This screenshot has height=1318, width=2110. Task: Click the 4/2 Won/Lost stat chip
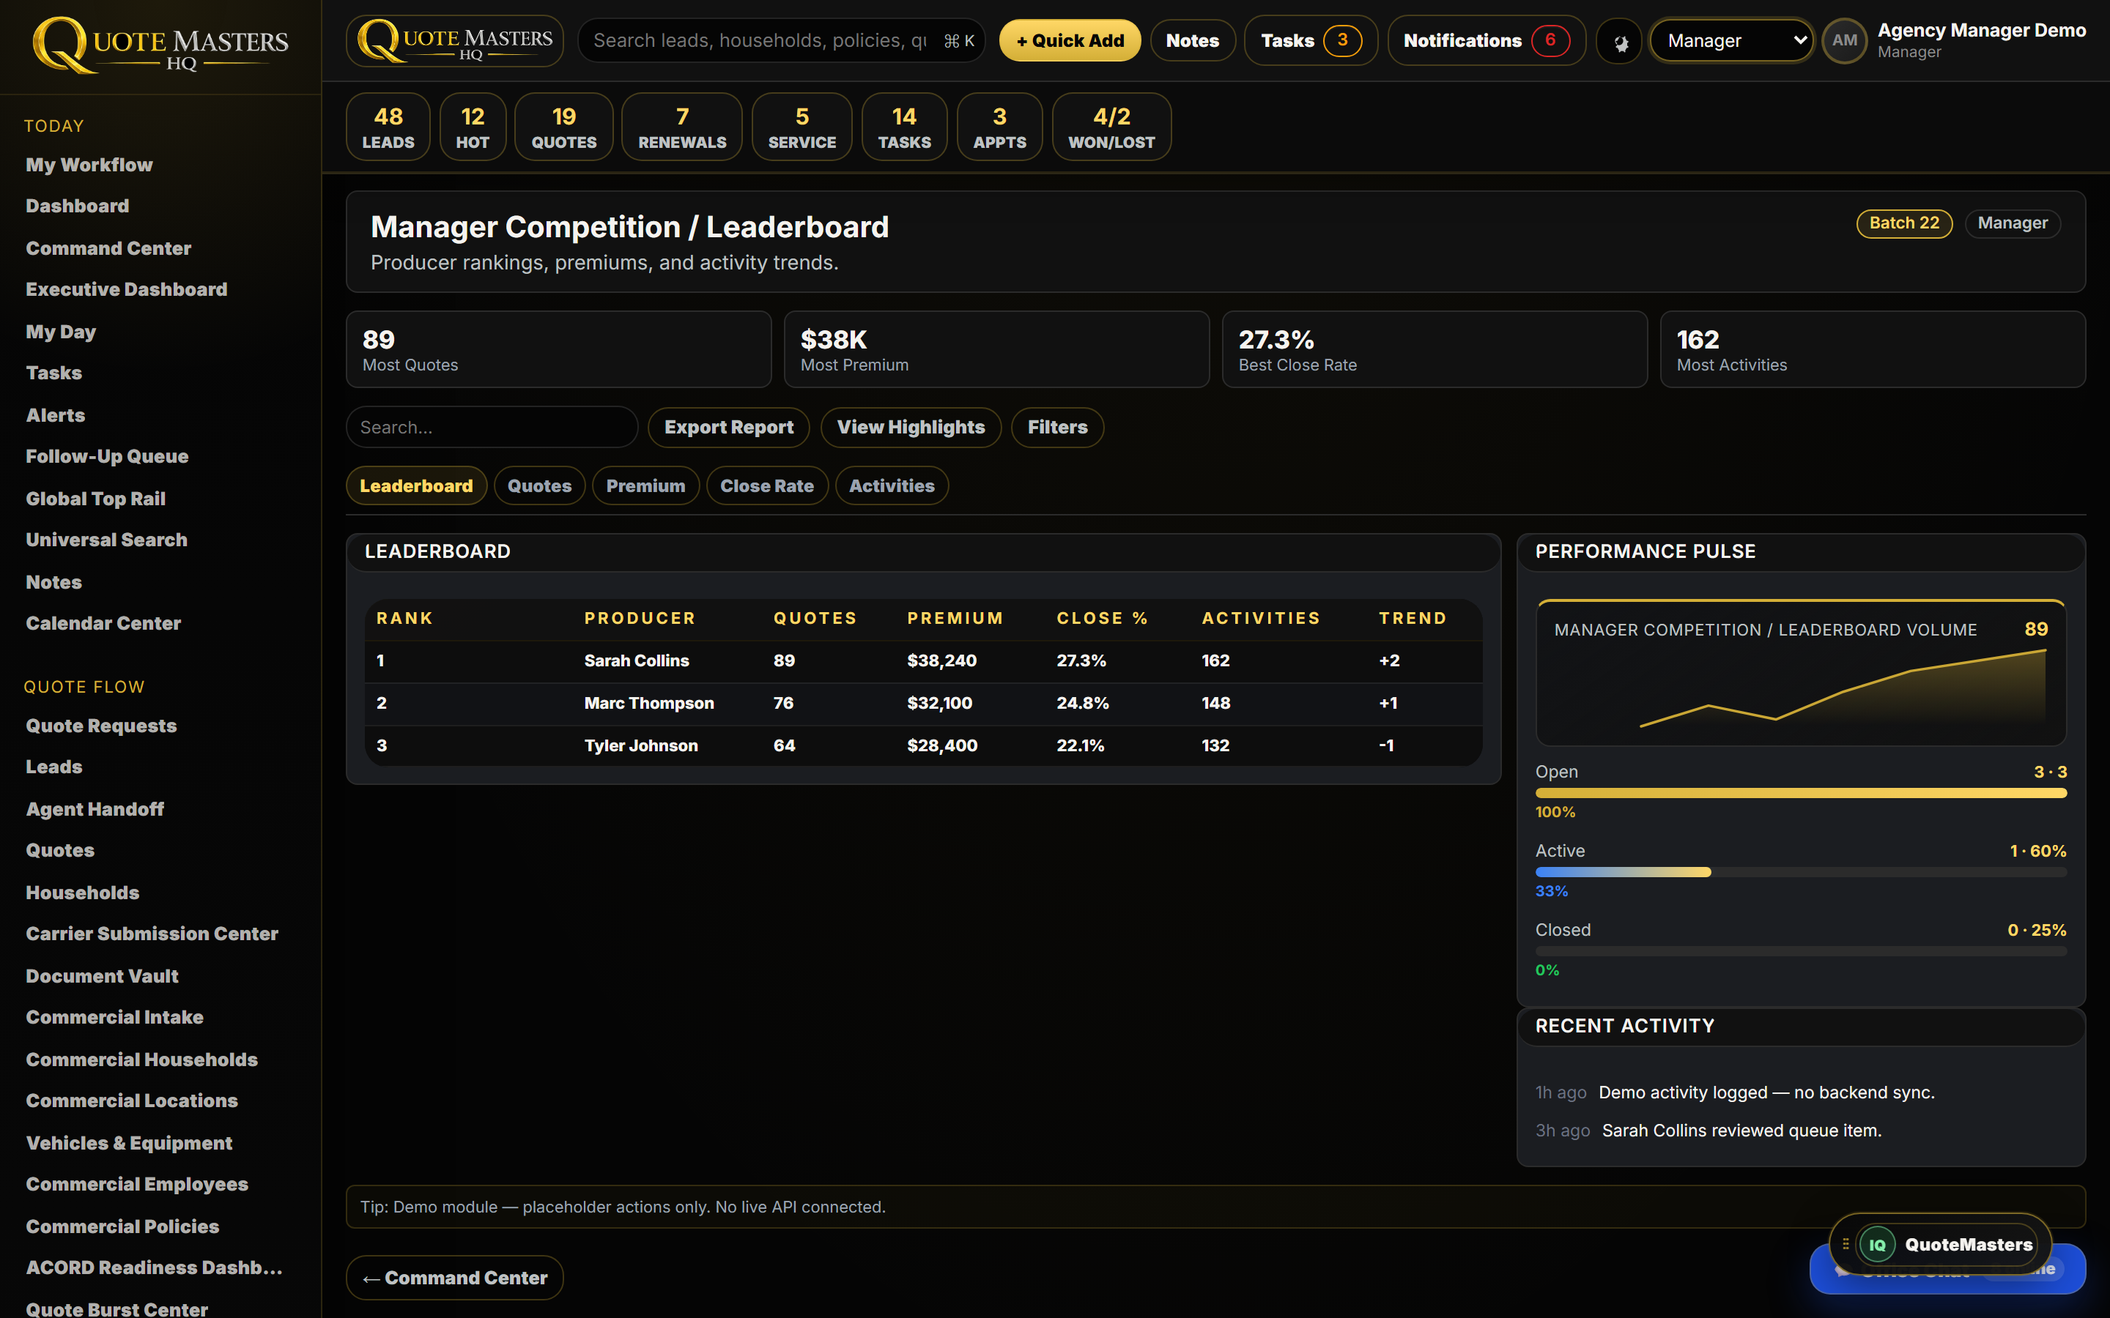[1111, 127]
